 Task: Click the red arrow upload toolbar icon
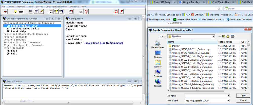point(71,12)
